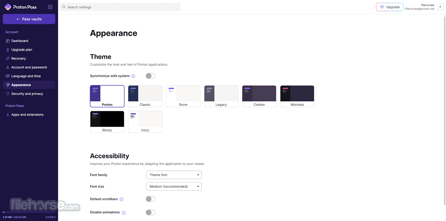The height and width of the screenshot is (221, 446).
Task: Click info icon beside Synchronize with system
Action: (133, 76)
